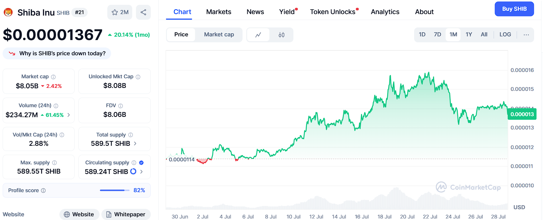
Task: Click the $8.08B unlocked market cap value
Action: pyautogui.click(x=115, y=86)
